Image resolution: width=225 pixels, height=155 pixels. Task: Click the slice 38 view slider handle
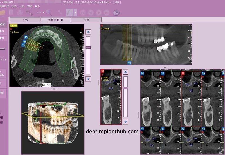(x=126, y=88)
